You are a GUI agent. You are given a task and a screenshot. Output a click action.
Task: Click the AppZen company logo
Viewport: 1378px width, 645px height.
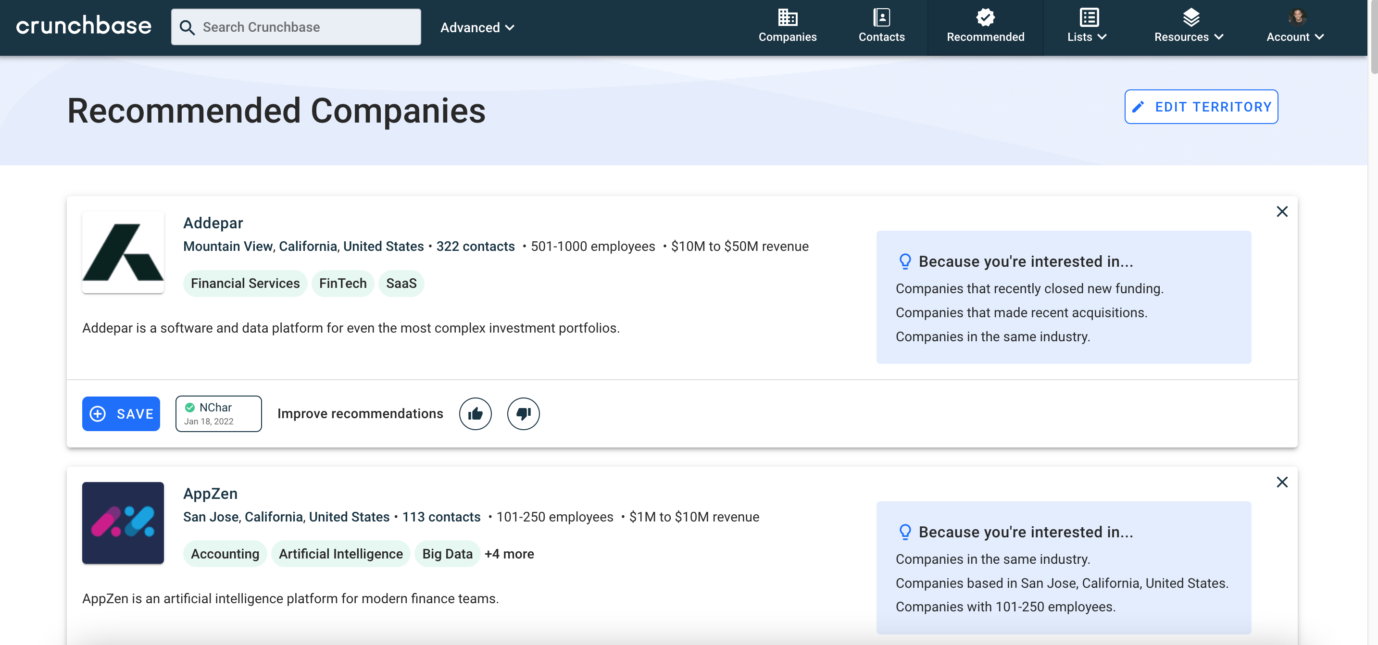123,522
